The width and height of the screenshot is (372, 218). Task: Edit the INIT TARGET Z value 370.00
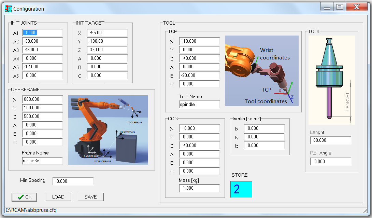(x=107, y=50)
